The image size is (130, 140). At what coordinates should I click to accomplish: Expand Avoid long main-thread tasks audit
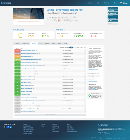85,68
